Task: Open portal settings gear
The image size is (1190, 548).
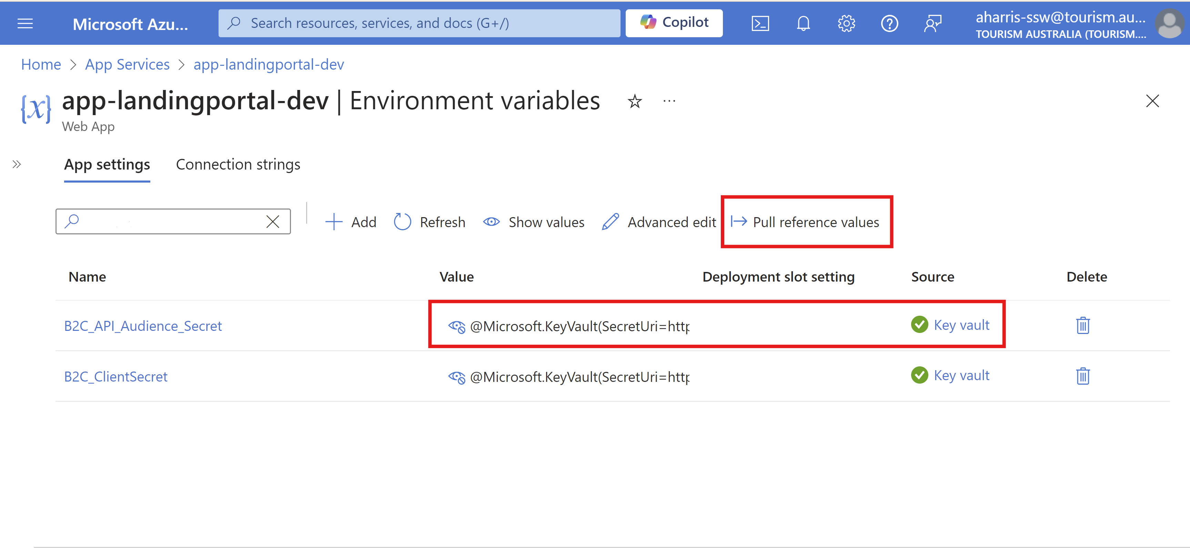Action: 846,23
